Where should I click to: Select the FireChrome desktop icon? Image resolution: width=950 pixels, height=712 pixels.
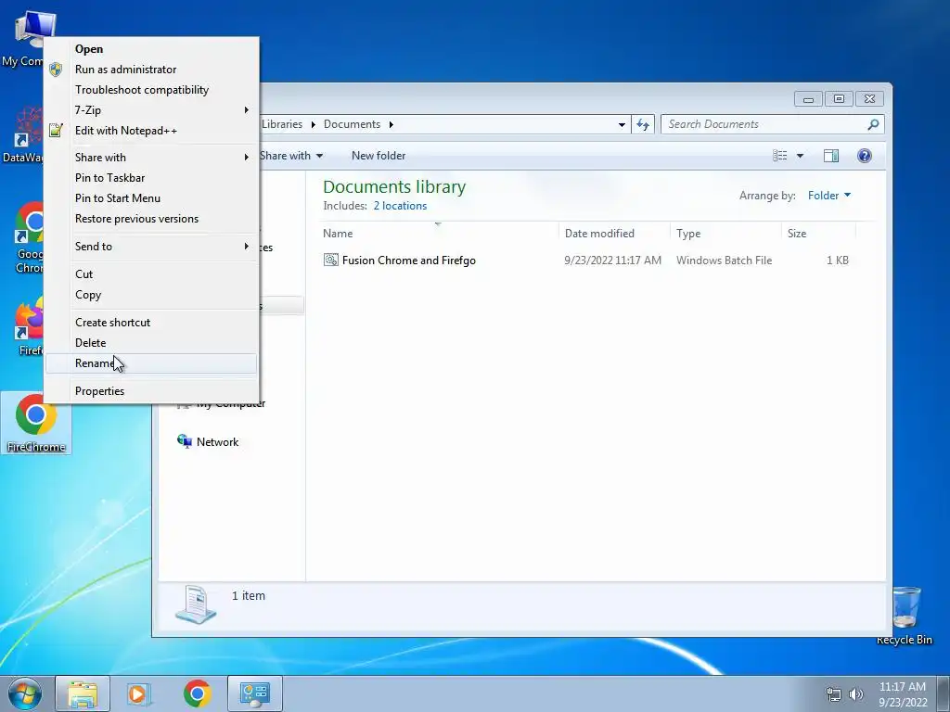[36, 423]
